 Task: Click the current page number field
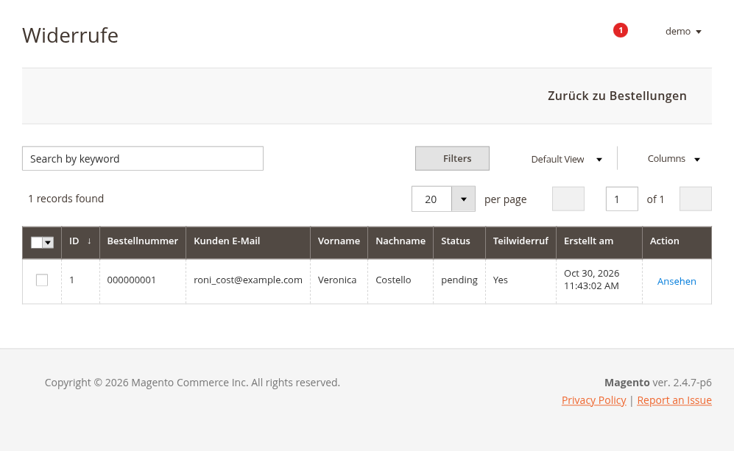coord(621,199)
